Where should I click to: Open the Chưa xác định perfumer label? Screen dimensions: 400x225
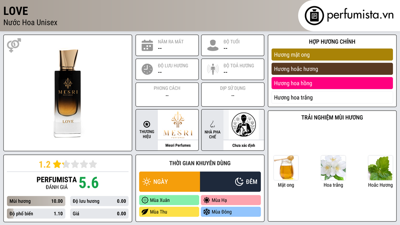click(244, 145)
